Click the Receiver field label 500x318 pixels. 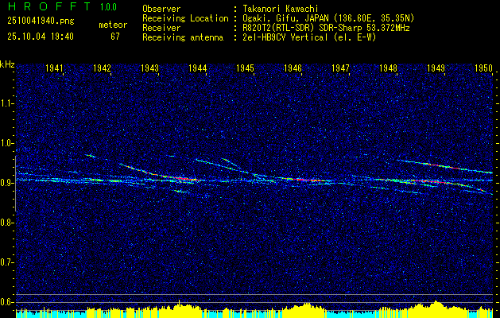point(161,28)
